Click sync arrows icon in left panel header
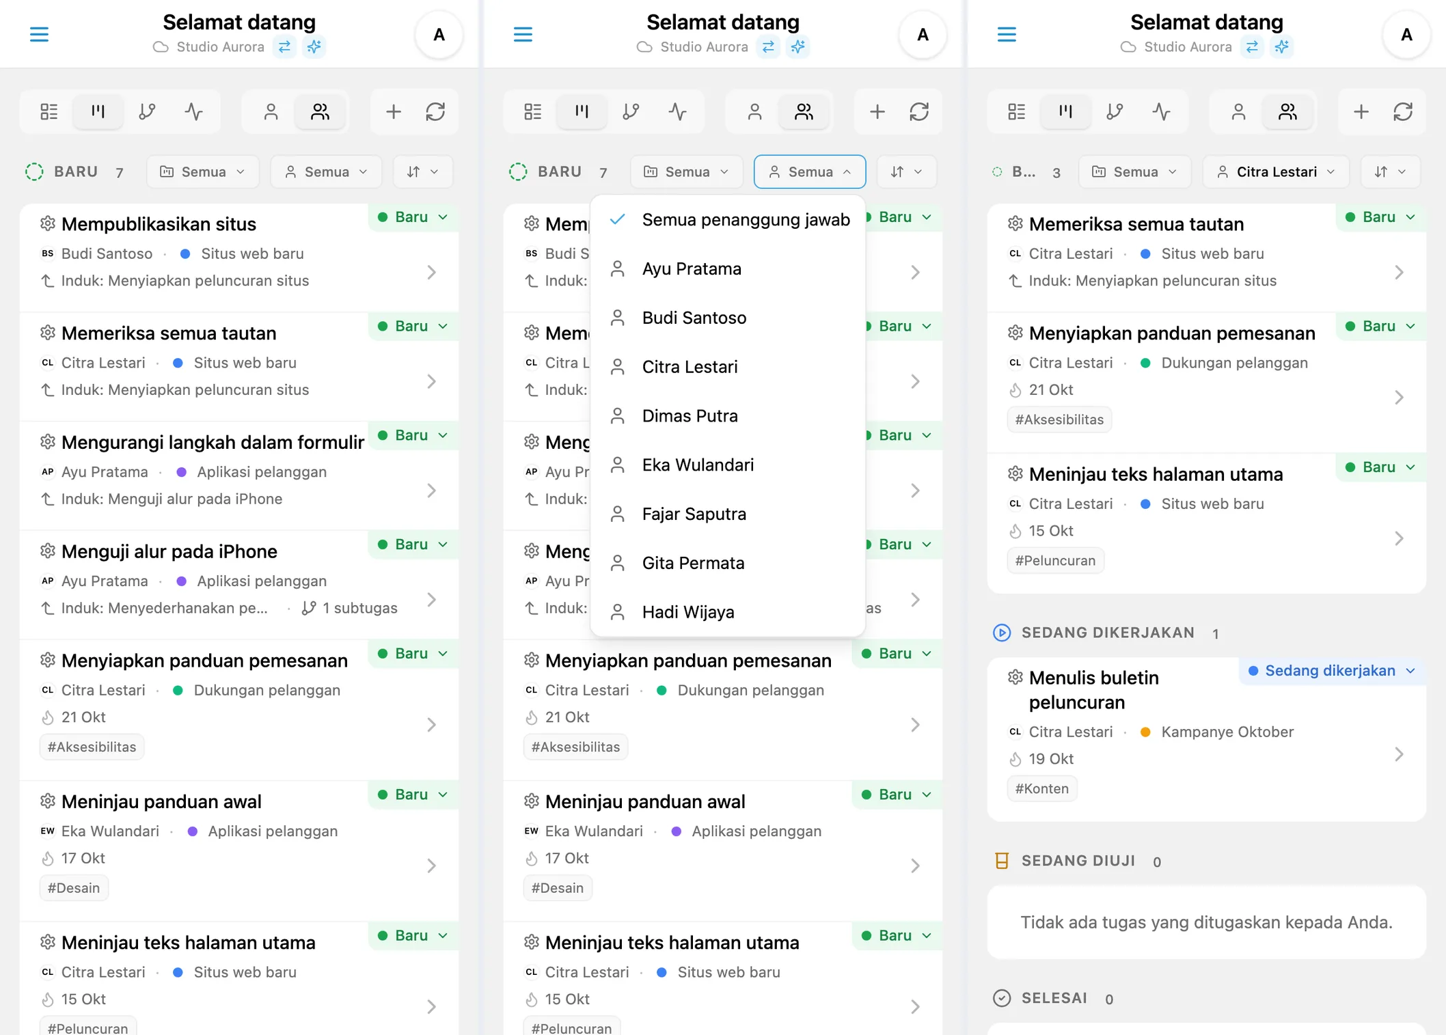The width and height of the screenshot is (1446, 1035). tap(284, 46)
